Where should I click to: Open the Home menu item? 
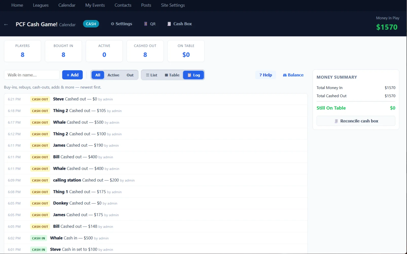coord(17,5)
